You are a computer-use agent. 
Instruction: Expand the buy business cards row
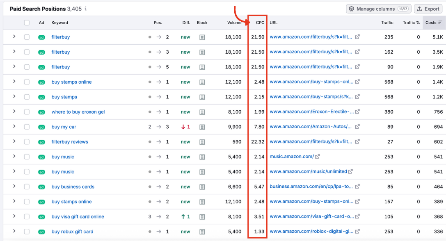click(14, 186)
